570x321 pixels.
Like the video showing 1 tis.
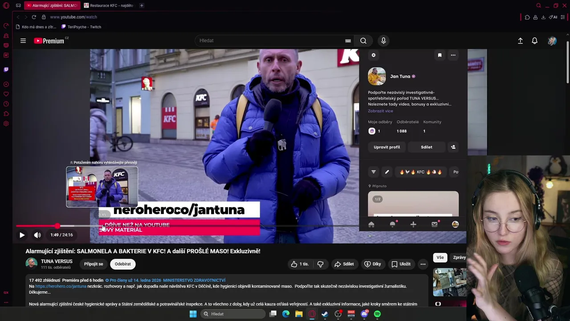click(300, 264)
